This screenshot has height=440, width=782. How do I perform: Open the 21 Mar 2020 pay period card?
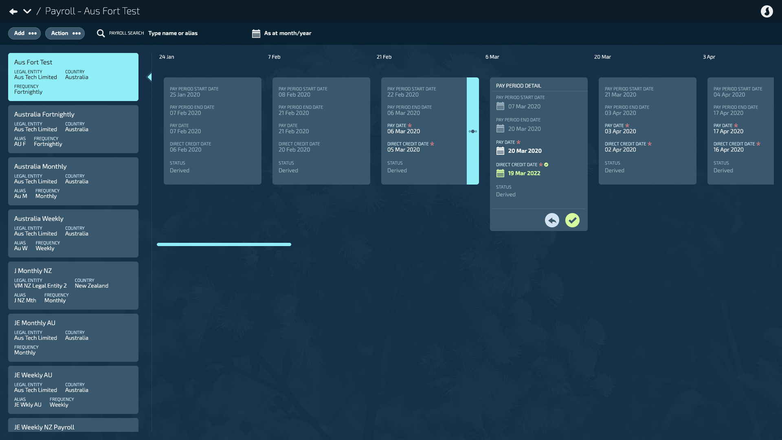coord(647,131)
